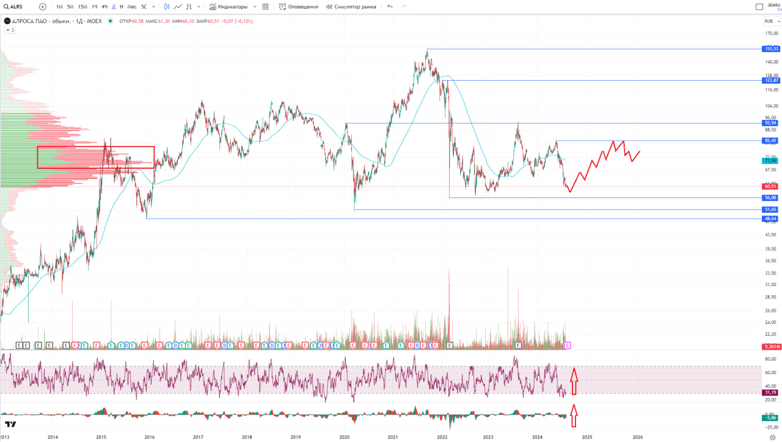Select the 15М timeframe
The width and height of the screenshot is (782, 442).
pyautogui.click(x=82, y=7)
